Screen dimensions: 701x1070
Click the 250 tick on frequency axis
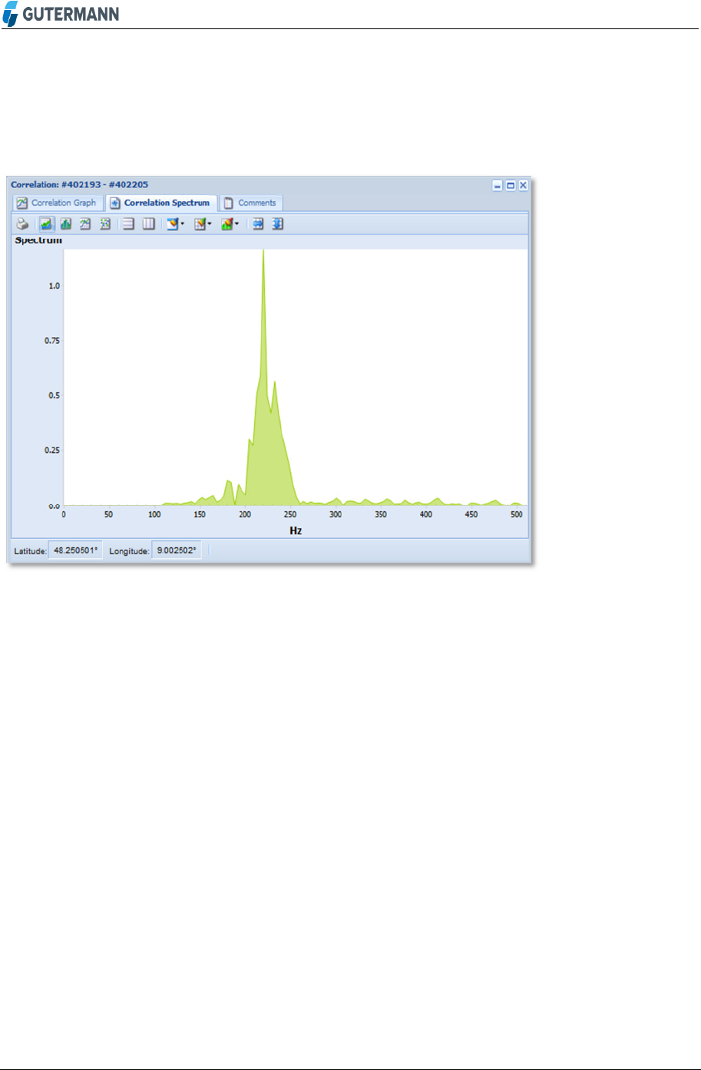pyautogui.click(x=290, y=514)
